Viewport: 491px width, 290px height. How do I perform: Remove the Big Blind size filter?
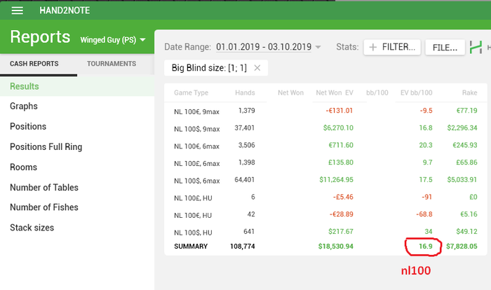pyautogui.click(x=257, y=68)
